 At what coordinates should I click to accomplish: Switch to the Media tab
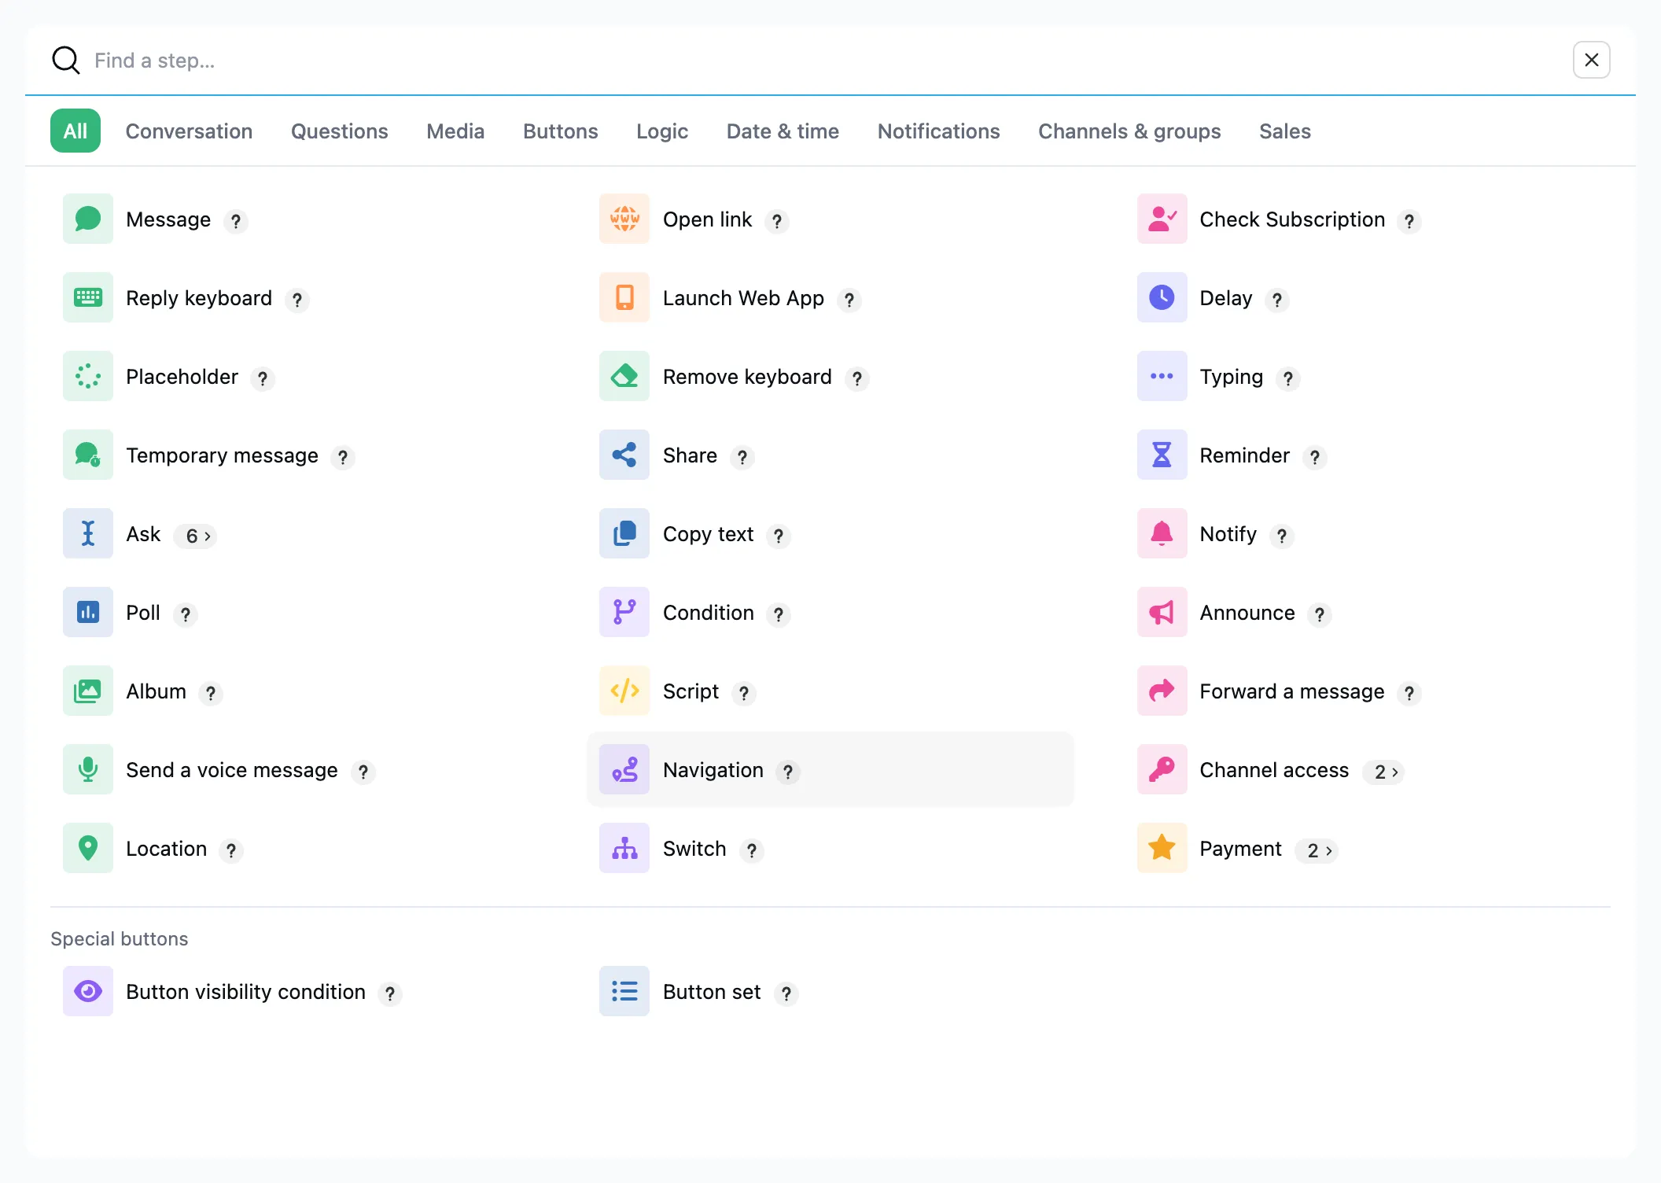(x=455, y=131)
